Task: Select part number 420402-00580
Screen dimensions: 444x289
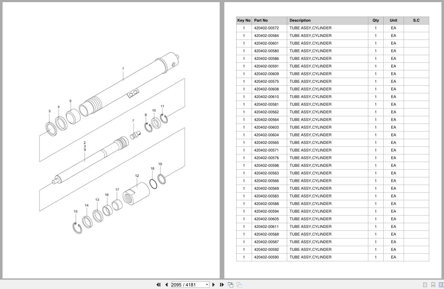Action: pyautogui.click(x=266, y=51)
